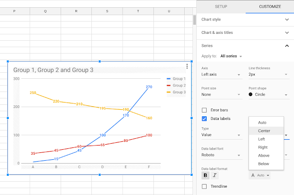Open the Point size dropdown
Viewport: 294px width, 195px height.
click(x=222, y=94)
